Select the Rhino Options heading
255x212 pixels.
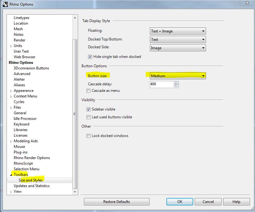[21, 63]
